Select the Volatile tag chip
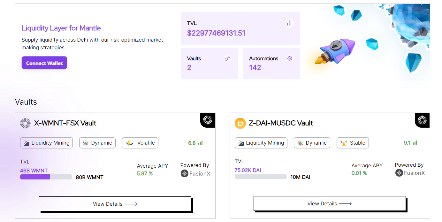Image resolution: width=442 pixels, height=222 pixels. (140, 143)
